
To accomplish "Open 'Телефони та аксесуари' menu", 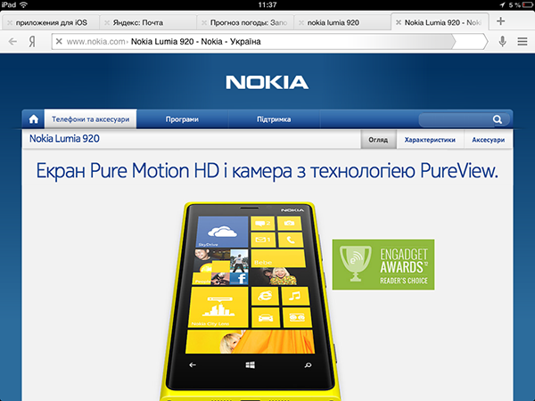I will 90,119.
